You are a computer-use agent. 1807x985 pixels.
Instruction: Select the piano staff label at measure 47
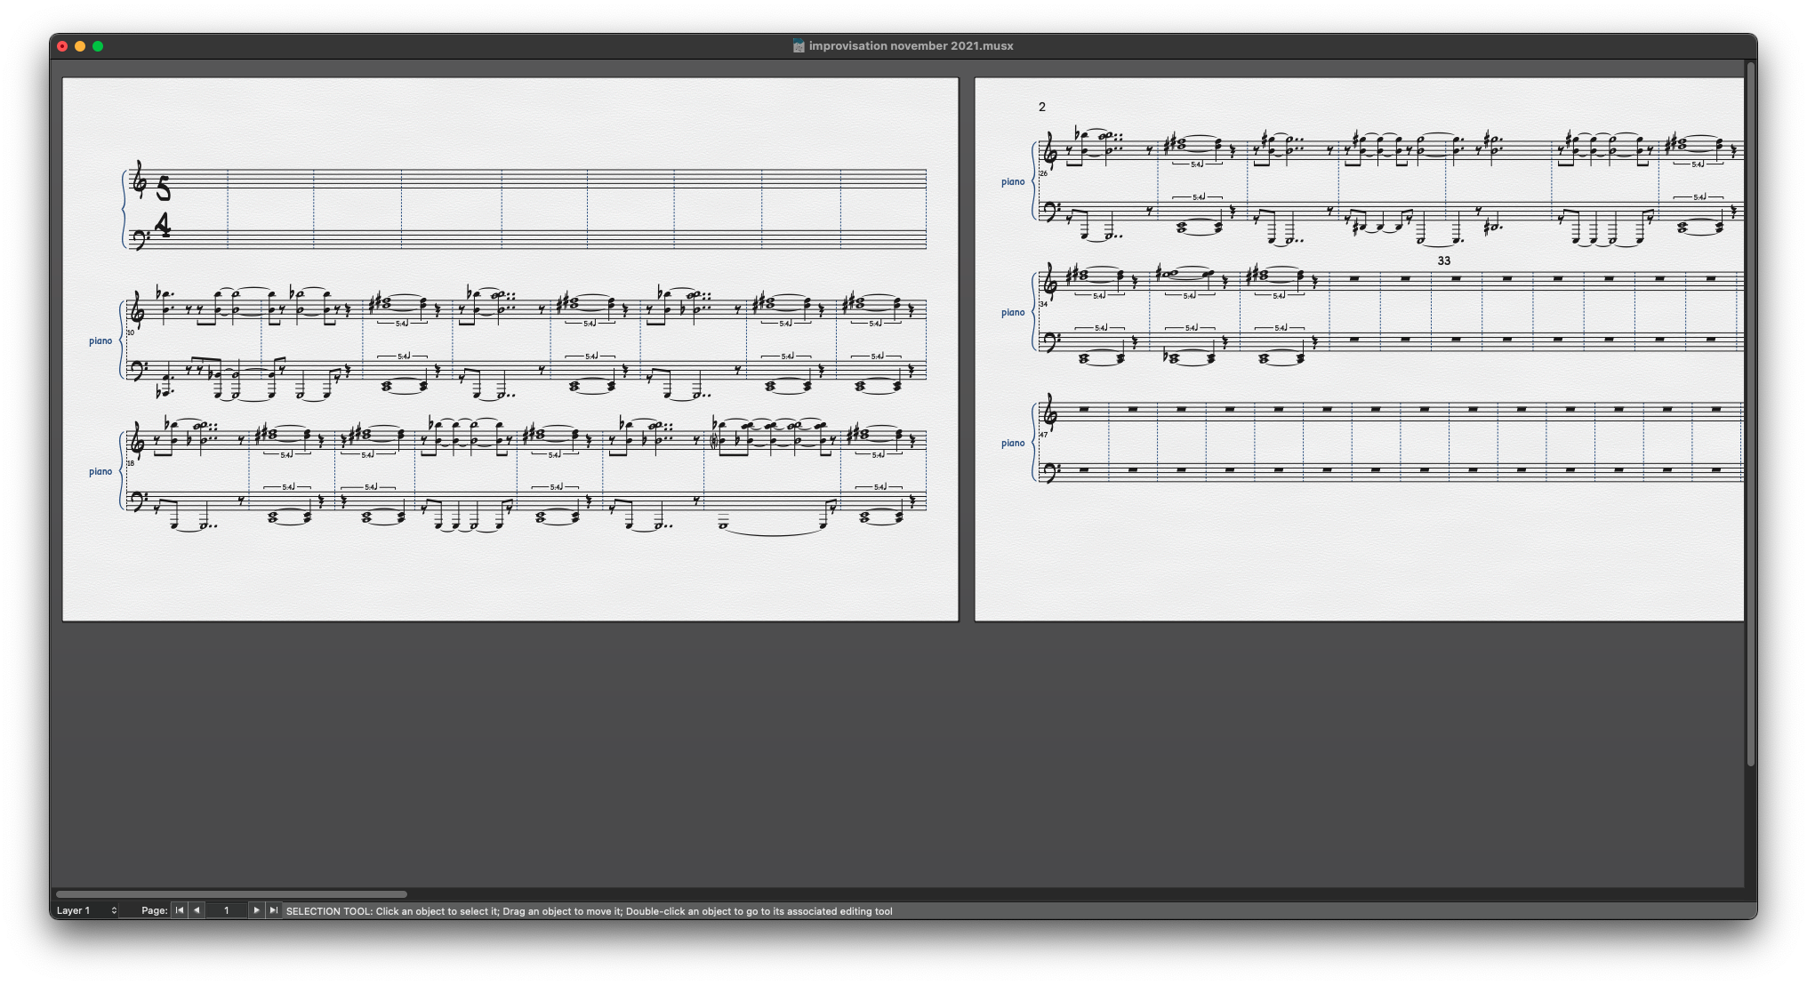(x=1013, y=444)
